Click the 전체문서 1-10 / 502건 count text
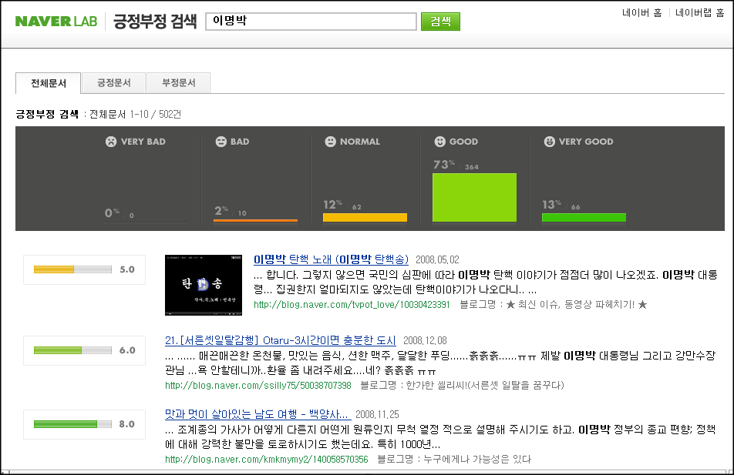This screenshot has width=734, height=475. click(135, 114)
